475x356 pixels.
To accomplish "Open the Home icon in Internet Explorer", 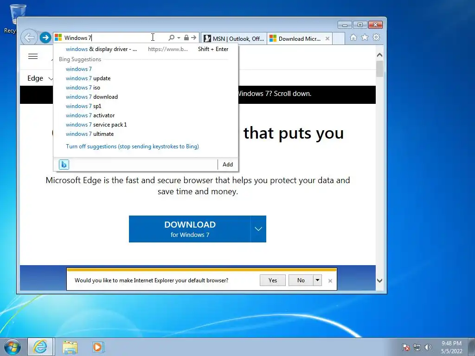I will (353, 37).
